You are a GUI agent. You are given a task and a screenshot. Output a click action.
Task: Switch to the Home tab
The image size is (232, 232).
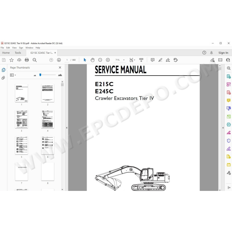[6, 53]
